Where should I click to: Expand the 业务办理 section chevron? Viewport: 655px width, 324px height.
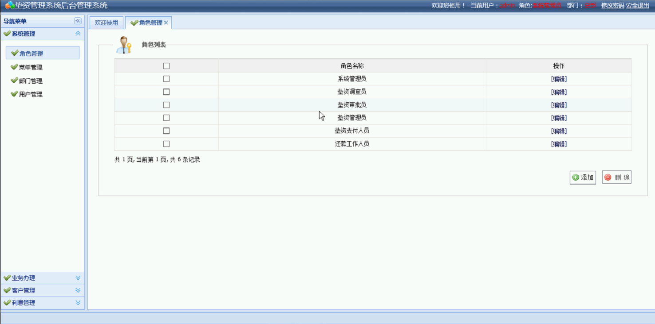[x=78, y=278]
